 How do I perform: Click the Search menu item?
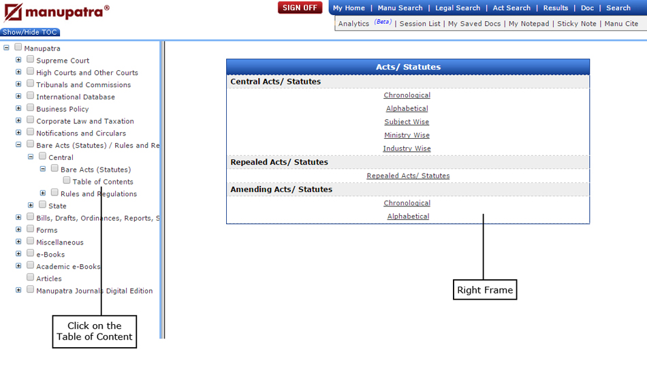coord(618,8)
